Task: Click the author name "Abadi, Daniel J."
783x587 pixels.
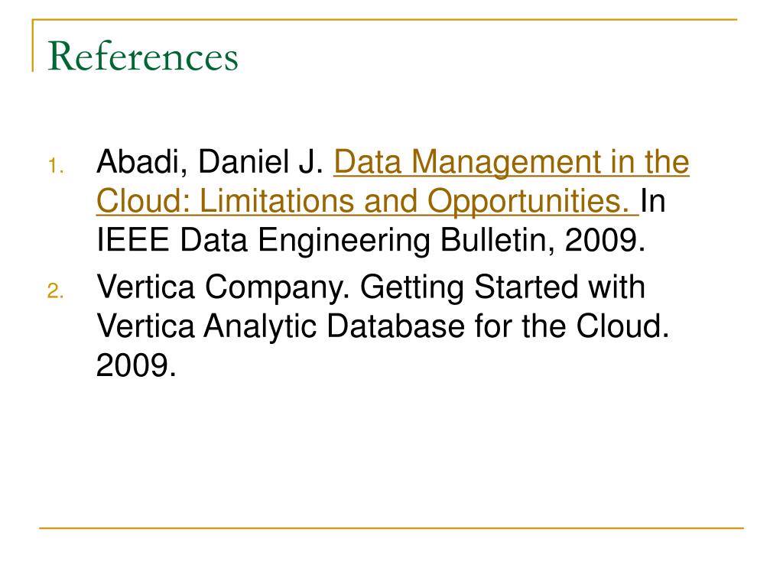Action: [x=210, y=162]
